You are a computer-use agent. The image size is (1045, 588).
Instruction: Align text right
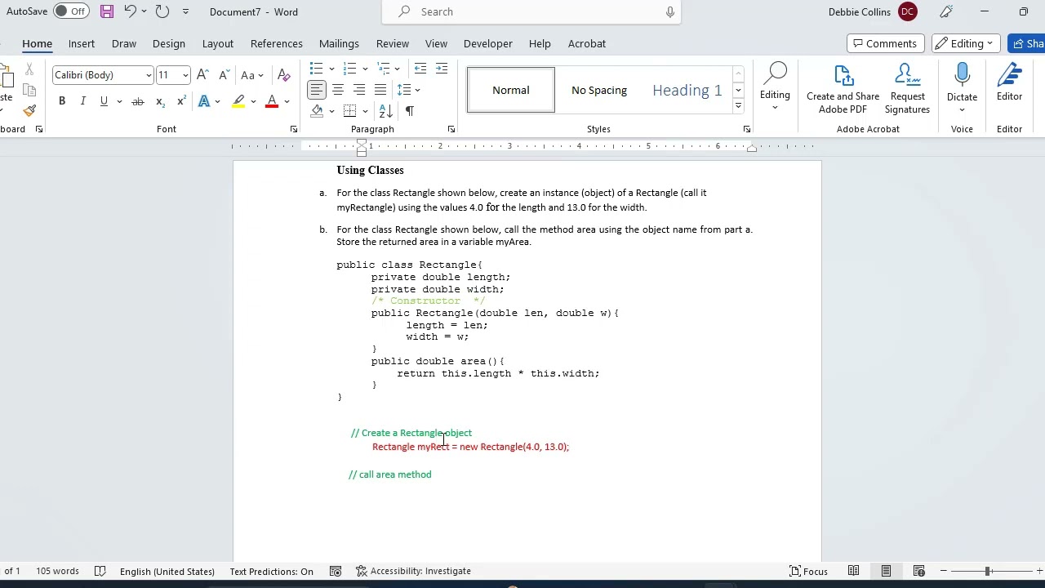(359, 90)
